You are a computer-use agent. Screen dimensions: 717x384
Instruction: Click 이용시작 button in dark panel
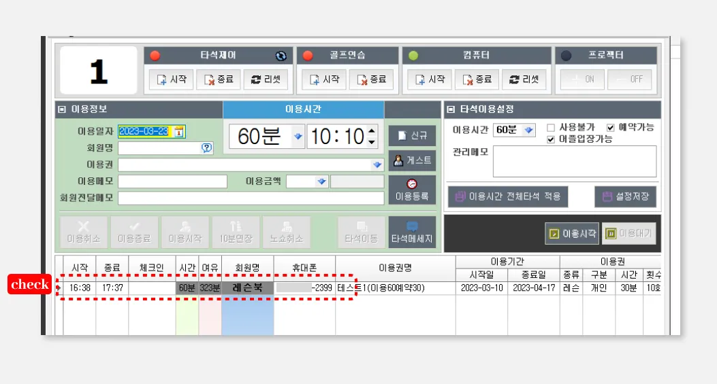point(572,233)
